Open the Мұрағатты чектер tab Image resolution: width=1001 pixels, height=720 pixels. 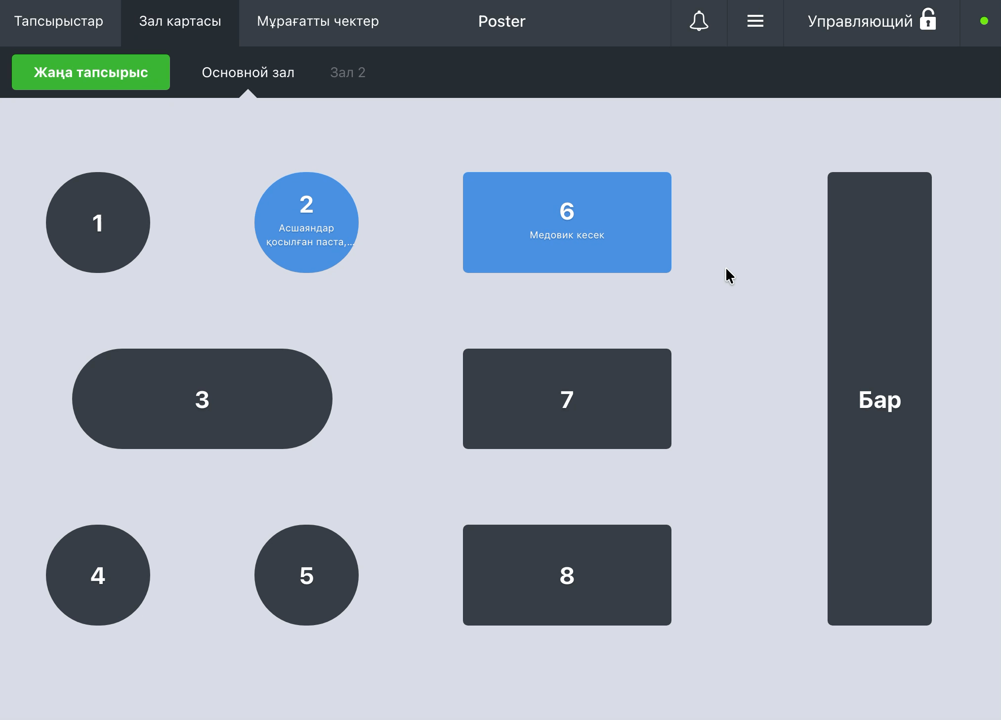coord(318,21)
